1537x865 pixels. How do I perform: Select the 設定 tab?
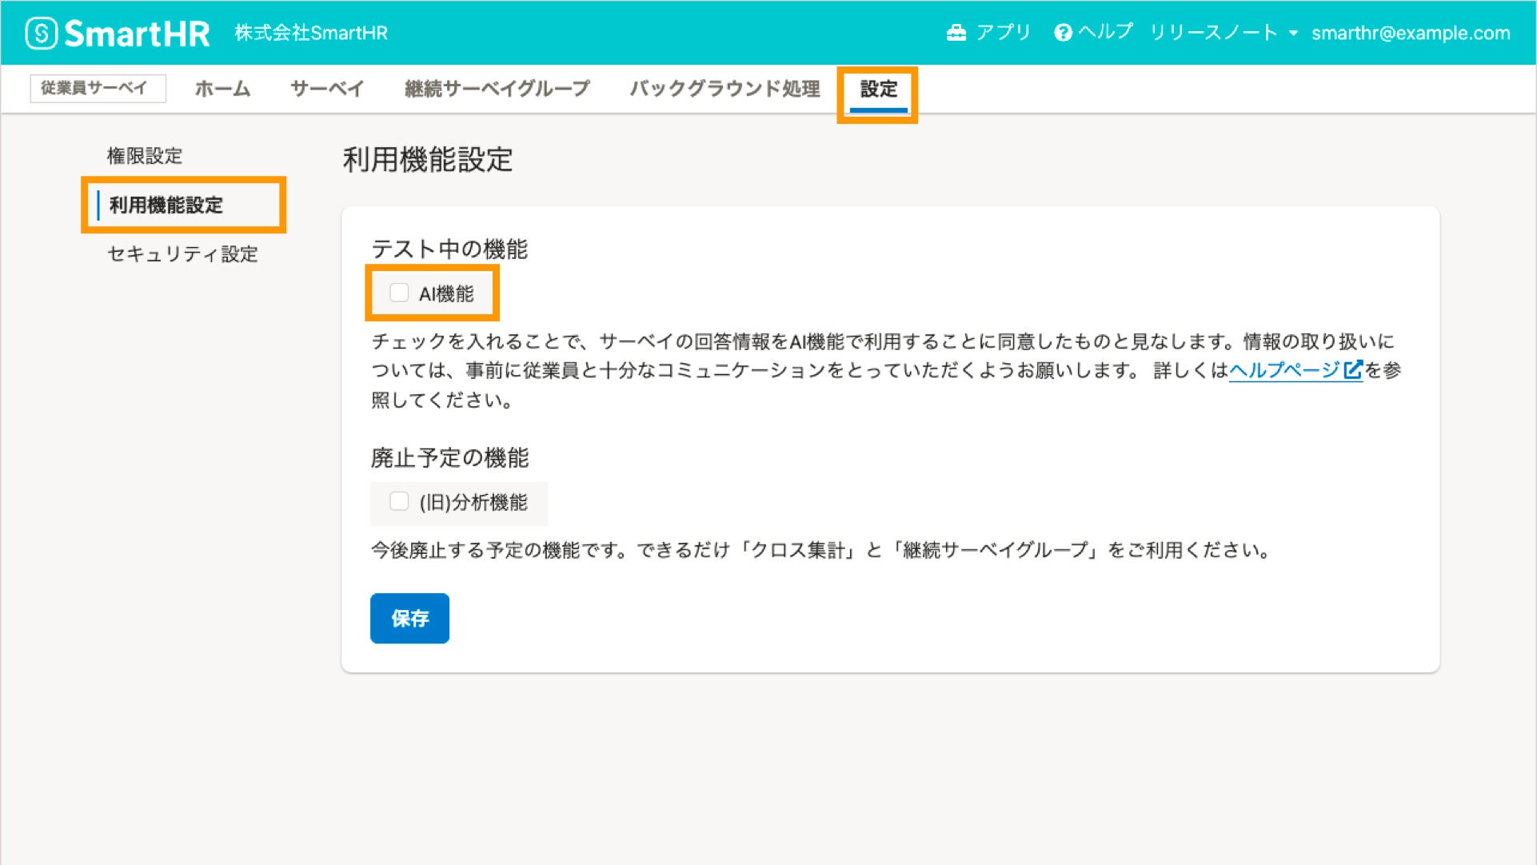[878, 89]
